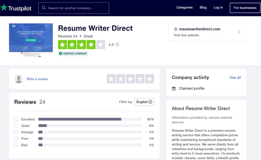Click the Resume Writer Direct title
The width and height of the screenshot is (261, 160).
click(95, 28)
